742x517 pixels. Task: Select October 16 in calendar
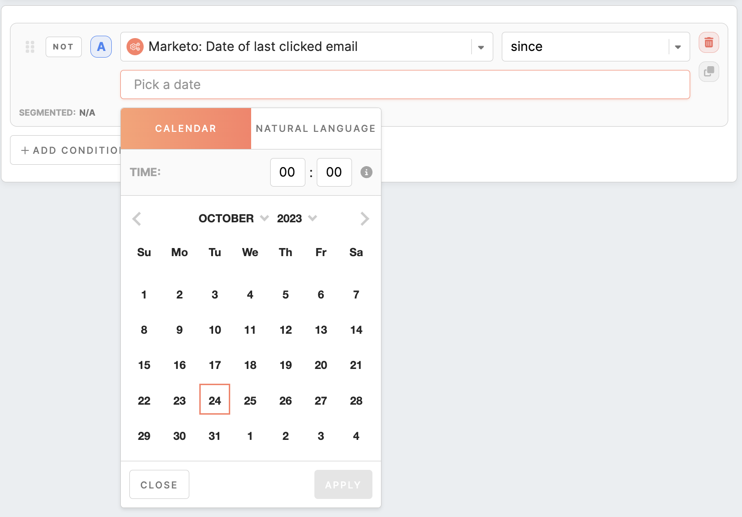pyautogui.click(x=180, y=365)
